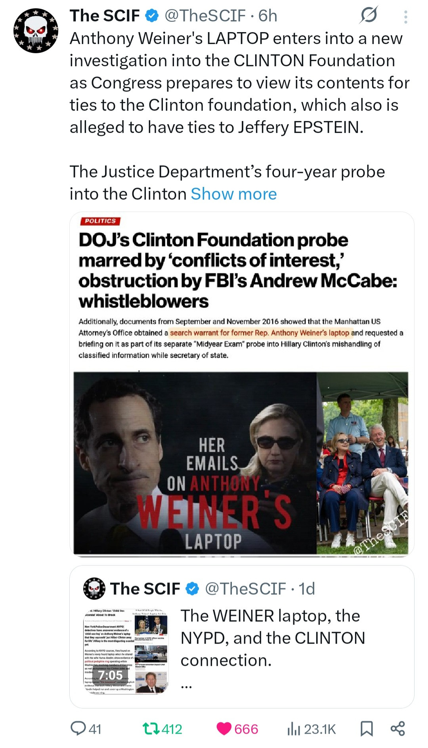Image resolution: width=428 pixels, height=748 pixels.
Task: Tap the share icon
Action: [x=397, y=728]
